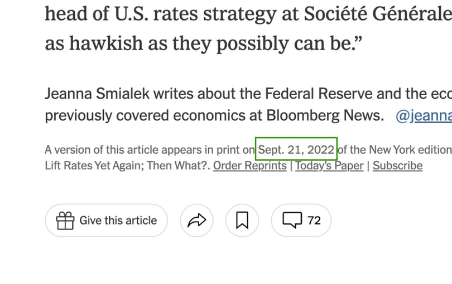Save article with the bookmark icon
Image resolution: width=452 pixels, height=284 pixels.
click(x=242, y=221)
